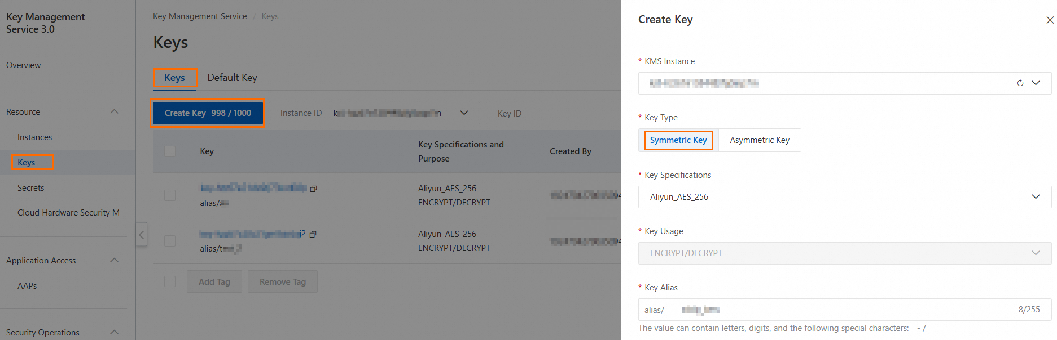Screen dimensions: 1057x340
Task: Open the Instance ID filter dropdown
Action: click(x=464, y=113)
